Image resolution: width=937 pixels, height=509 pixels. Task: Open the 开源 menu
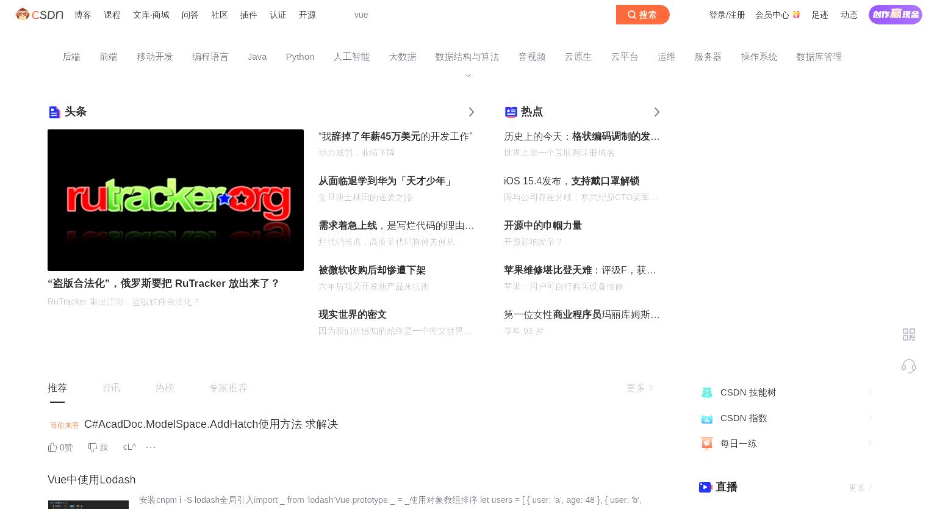click(x=307, y=15)
